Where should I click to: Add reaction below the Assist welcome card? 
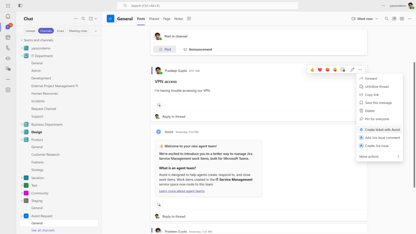[159, 205]
